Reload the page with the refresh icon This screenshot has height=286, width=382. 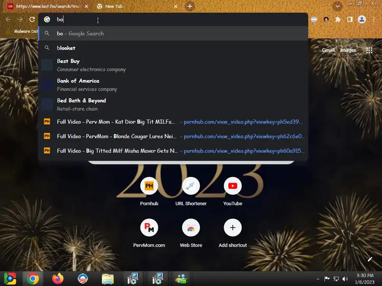click(x=32, y=19)
